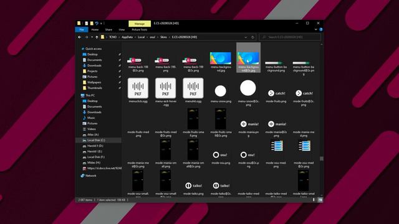Open the recent locations dropdown arrow
This screenshot has width=399, height=224.
tap(92, 37)
